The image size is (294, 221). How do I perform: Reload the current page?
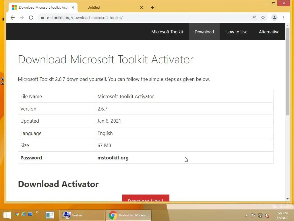(x=31, y=18)
